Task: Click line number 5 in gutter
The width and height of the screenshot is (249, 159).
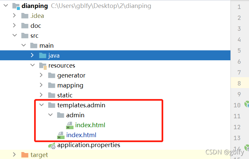Action: tap(239, 50)
